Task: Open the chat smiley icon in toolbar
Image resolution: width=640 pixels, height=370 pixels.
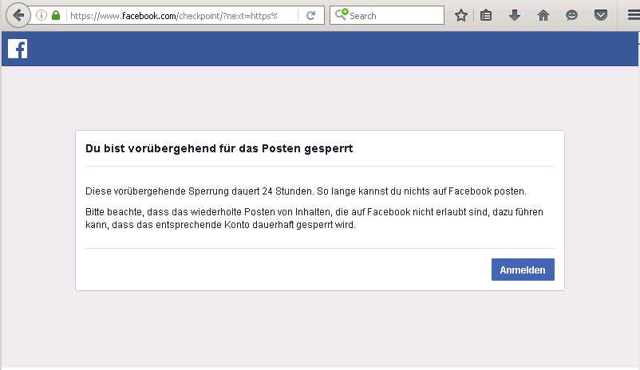Action: pyautogui.click(x=572, y=15)
